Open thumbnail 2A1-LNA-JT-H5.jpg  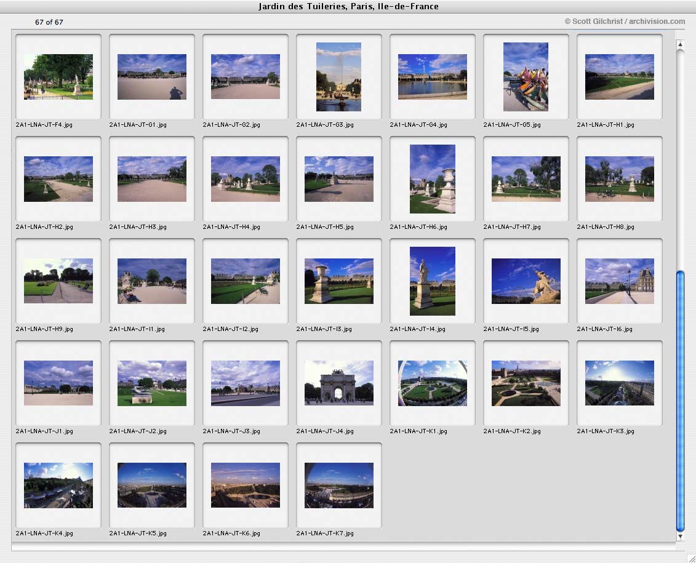click(338, 179)
